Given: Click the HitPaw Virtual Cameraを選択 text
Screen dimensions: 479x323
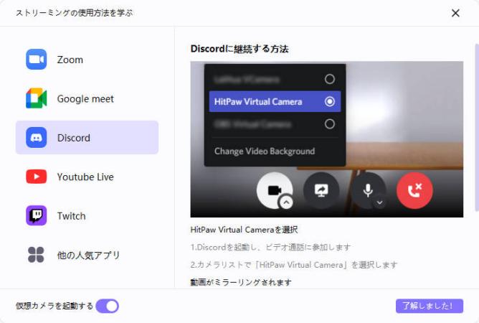Looking at the screenshot, I should point(244,230).
